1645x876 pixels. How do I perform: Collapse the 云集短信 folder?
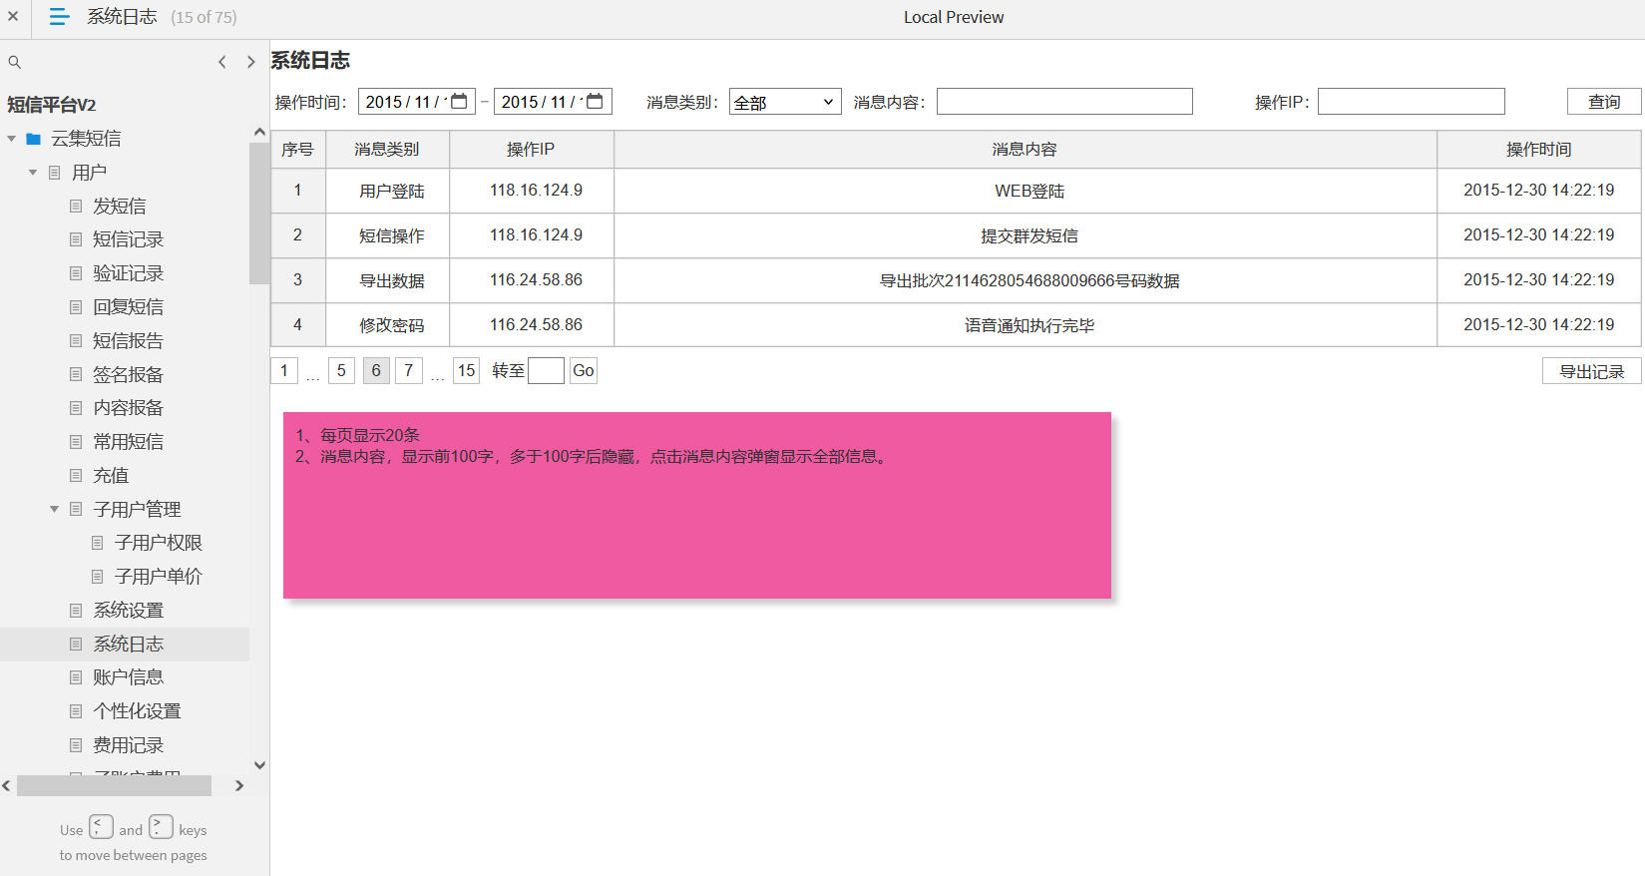point(11,139)
